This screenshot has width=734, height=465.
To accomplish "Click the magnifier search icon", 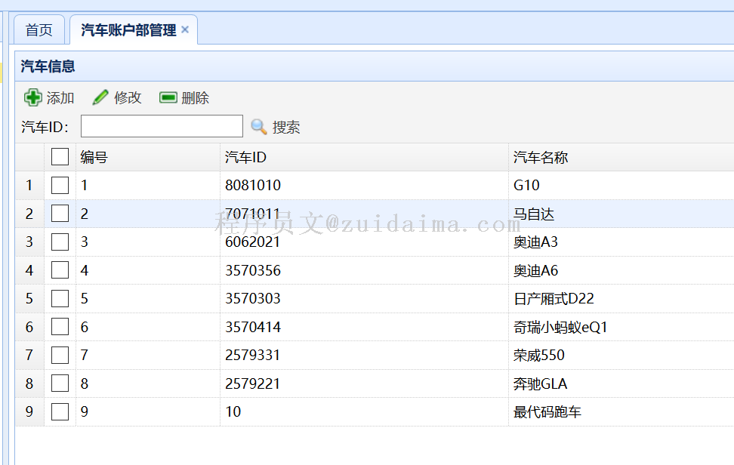I will pyautogui.click(x=259, y=126).
